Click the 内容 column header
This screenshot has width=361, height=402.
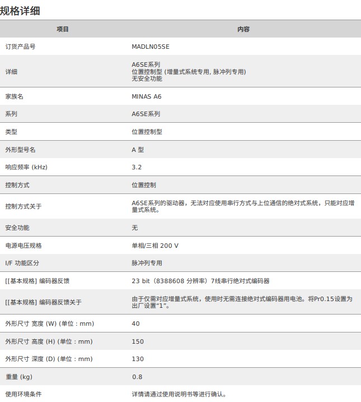(243, 29)
